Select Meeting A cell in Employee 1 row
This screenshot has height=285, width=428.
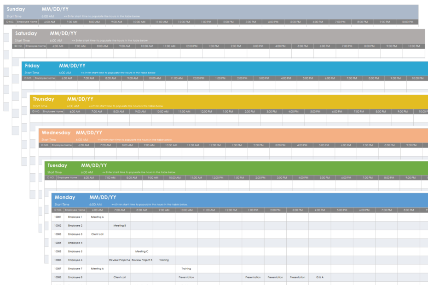tap(97, 217)
